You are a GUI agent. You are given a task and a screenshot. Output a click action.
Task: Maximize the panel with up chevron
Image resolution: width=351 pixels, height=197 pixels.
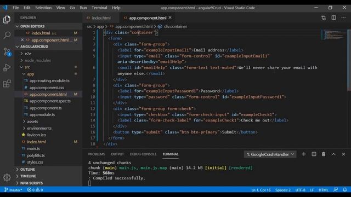333,154
